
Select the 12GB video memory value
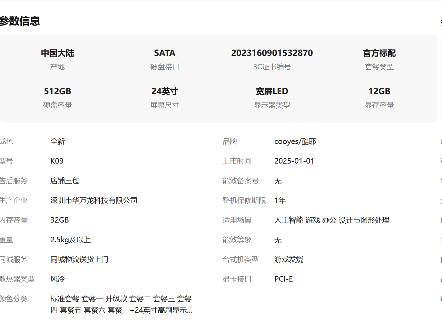click(x=379, y=91)
